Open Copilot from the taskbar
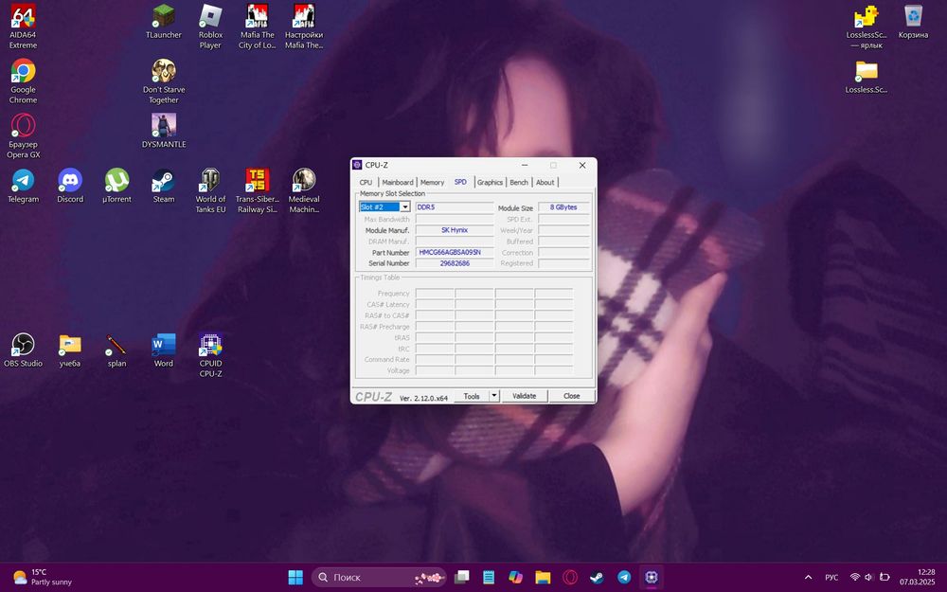The height and width of the screenshot is (592, 947). (x=516, y=578)
